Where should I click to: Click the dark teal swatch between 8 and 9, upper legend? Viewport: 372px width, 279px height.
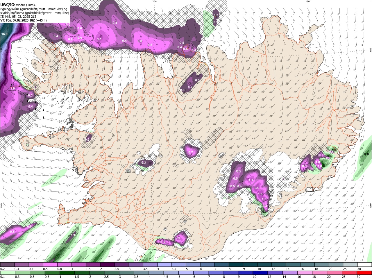pos(236,265)
